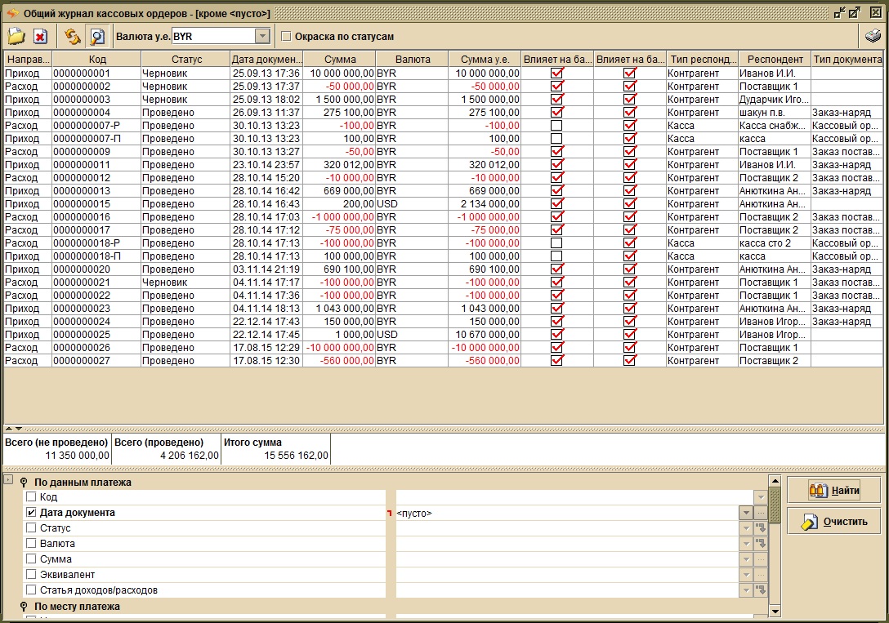The width and height of the screenshot is (889, 623).
Task: Select the Дударчик Иго... respondent cell
Action: pos(775,99)
